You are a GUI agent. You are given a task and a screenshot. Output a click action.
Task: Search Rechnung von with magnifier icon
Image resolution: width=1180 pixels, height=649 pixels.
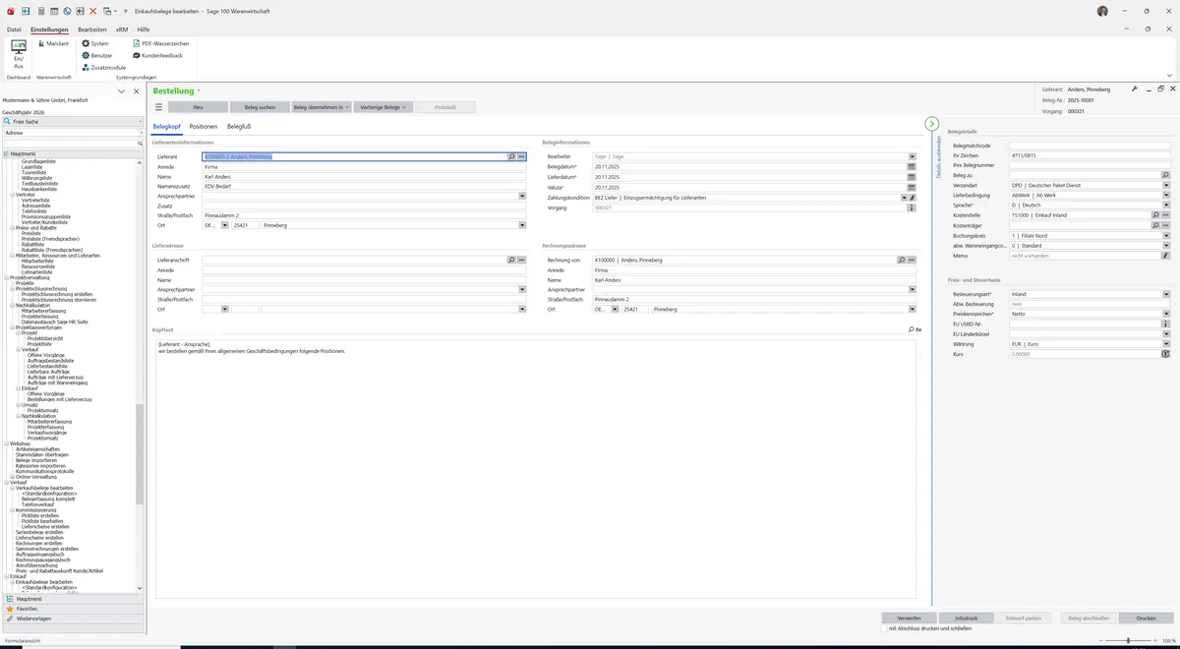click(902, 260)
